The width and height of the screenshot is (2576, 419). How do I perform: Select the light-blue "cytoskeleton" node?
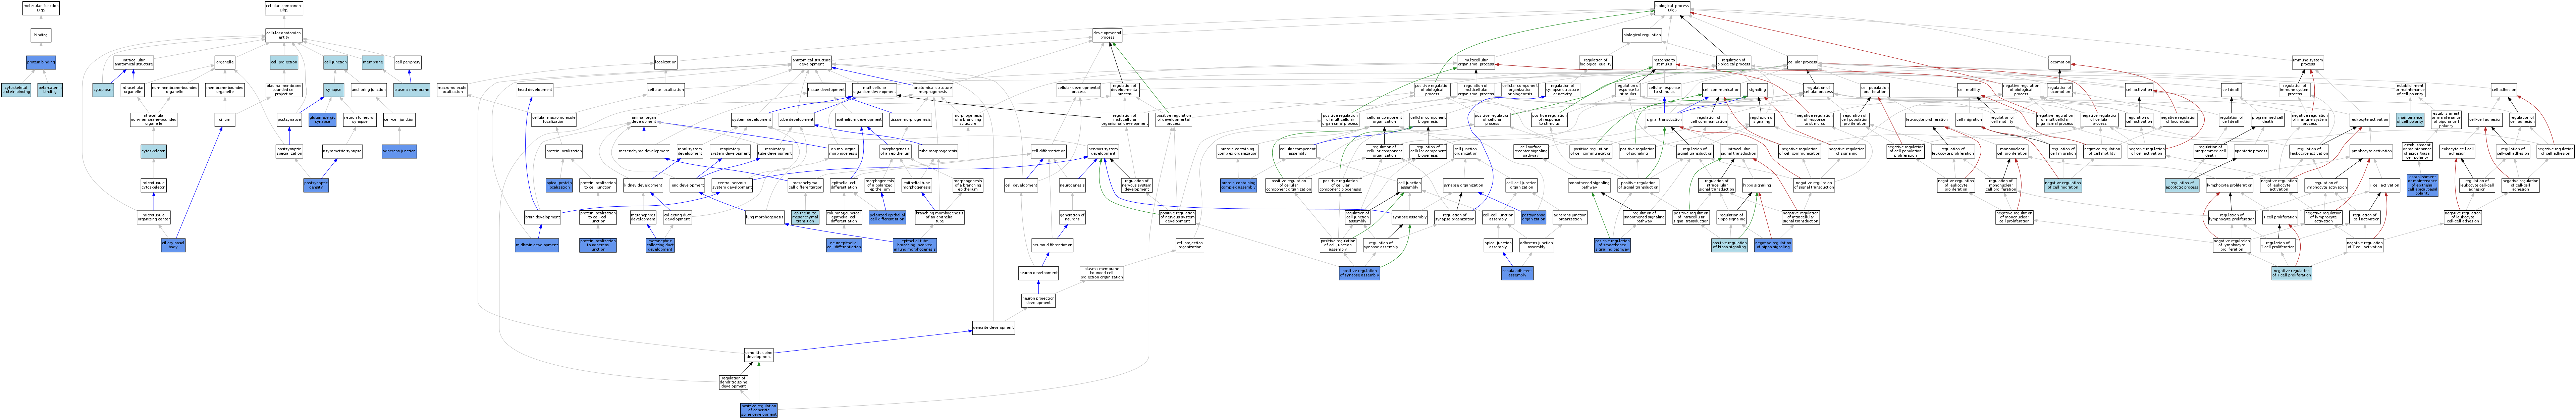pyautogui.click(x=153, y=151)
